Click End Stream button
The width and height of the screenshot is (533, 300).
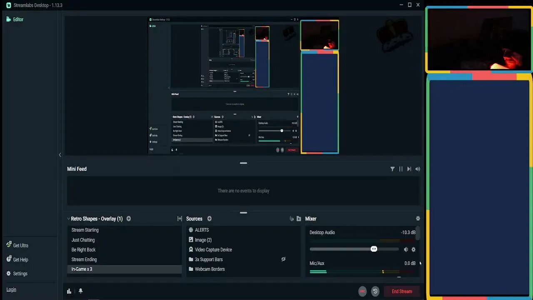(402, 291)
